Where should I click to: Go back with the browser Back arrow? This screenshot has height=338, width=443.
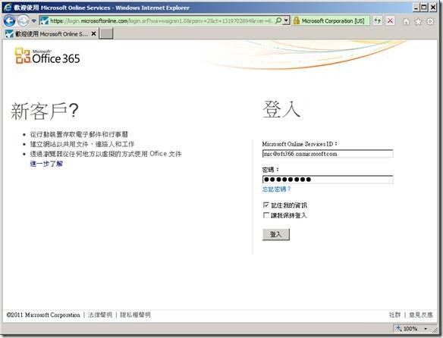click(10, 21)
